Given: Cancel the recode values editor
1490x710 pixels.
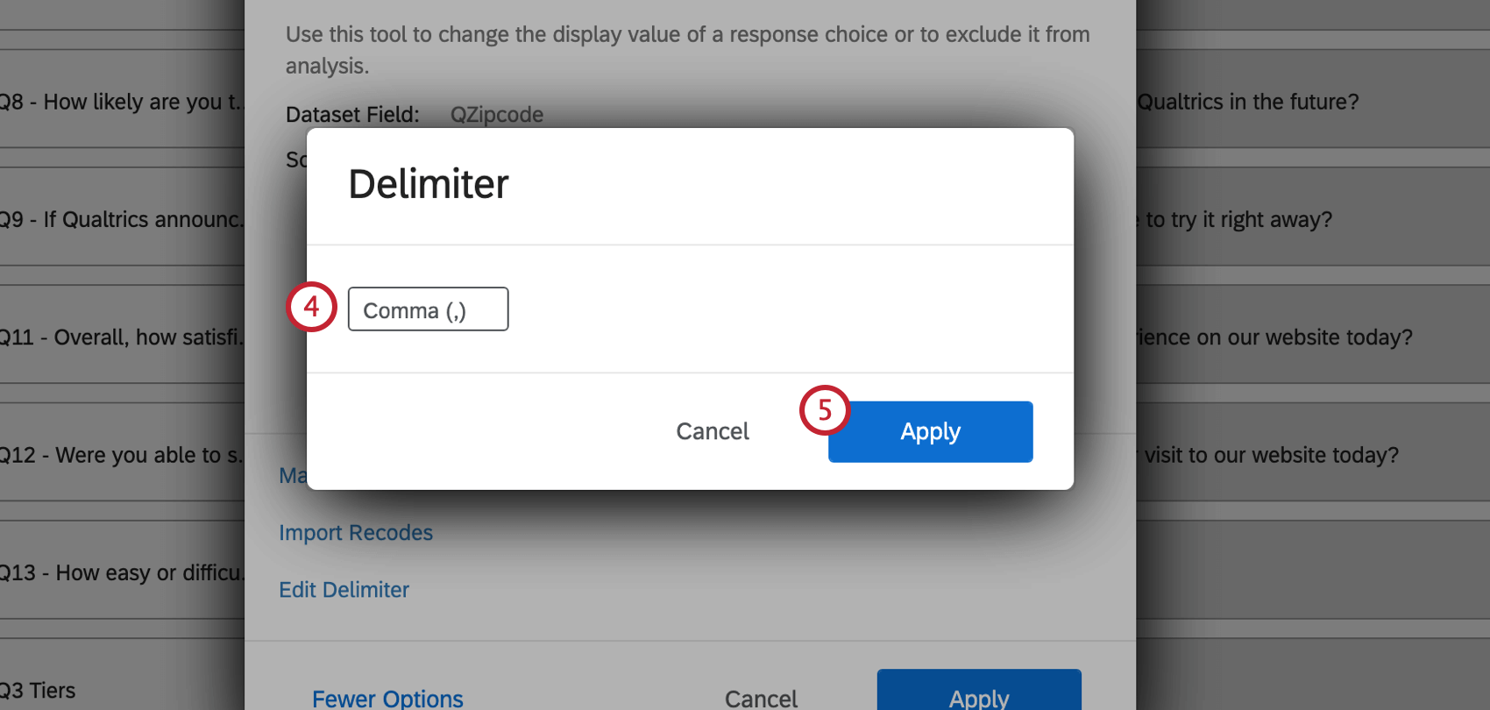Looking at the screenshot, I should point(760,697).
